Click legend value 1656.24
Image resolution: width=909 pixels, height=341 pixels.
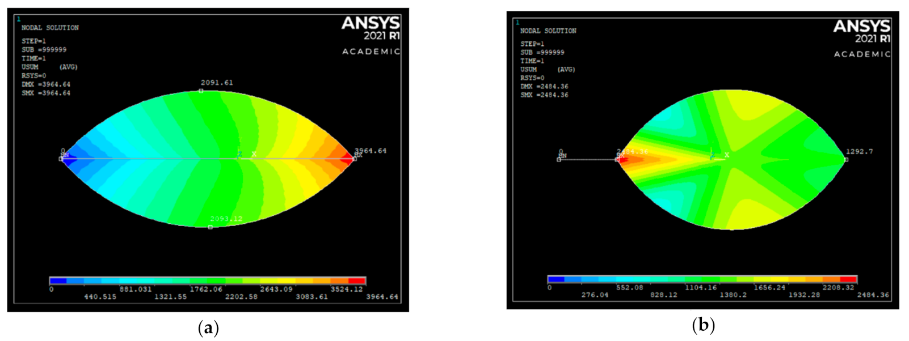pos(769,287)
